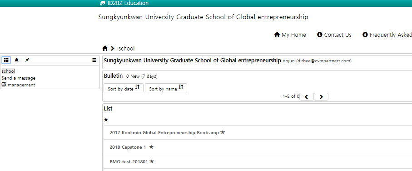Open Send a message link
This screenshot has height=171, width=412.
[18, 78]
